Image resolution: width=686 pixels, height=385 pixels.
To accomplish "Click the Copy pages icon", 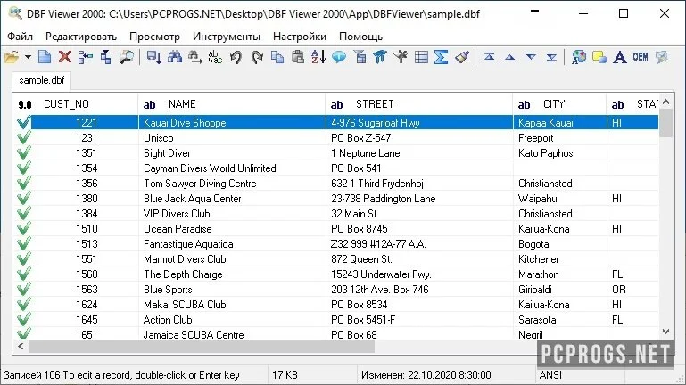I will coord(277,57).
